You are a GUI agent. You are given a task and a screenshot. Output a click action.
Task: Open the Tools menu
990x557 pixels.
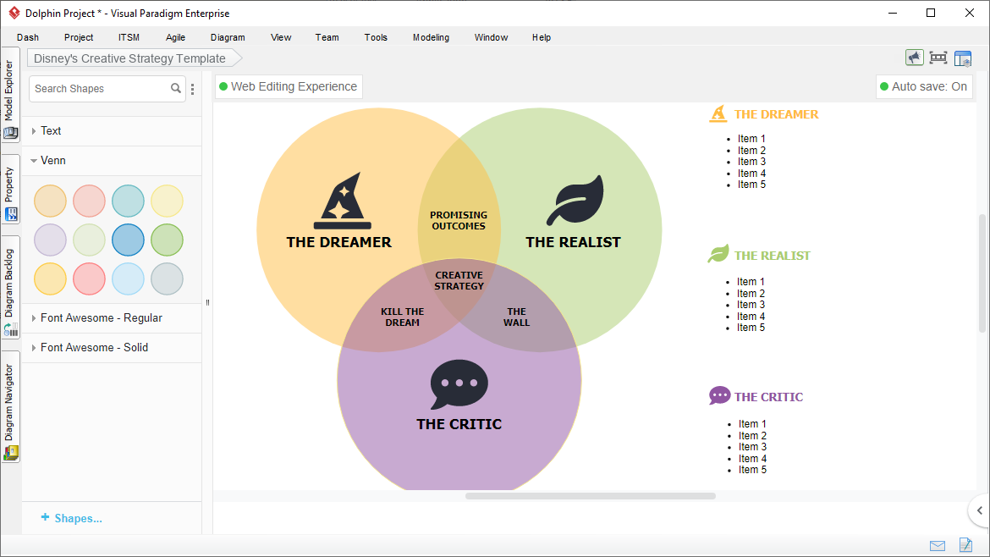point(376,37)
